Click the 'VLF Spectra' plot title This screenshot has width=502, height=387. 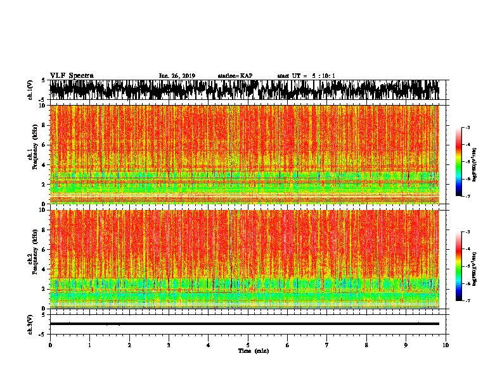coord(72,76)
